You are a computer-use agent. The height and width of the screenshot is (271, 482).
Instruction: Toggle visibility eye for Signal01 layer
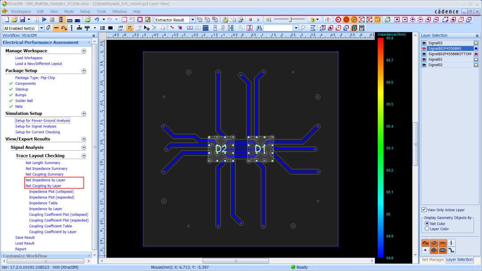coord(424,60)
